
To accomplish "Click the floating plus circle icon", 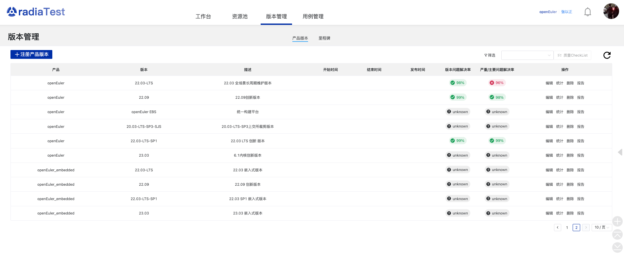I will [x=617, y=221].
